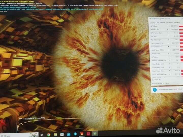Image resolution: width=183 pixels, height=137 pixels.
Task: Click the GPU Clock red graph bar
Action: click(x=181, y=26)
